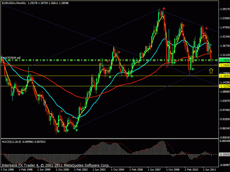Click the 1.03070 price scale value
This screenshot has width=230, height=172.
(225, 101)
